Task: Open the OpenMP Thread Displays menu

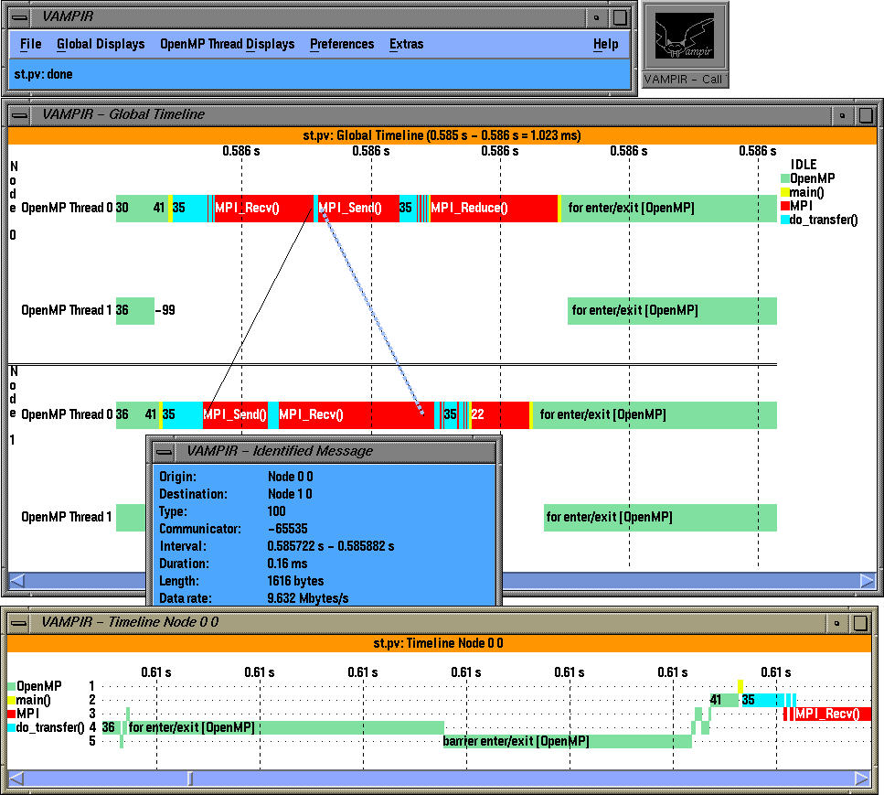Action: (228, 44)
